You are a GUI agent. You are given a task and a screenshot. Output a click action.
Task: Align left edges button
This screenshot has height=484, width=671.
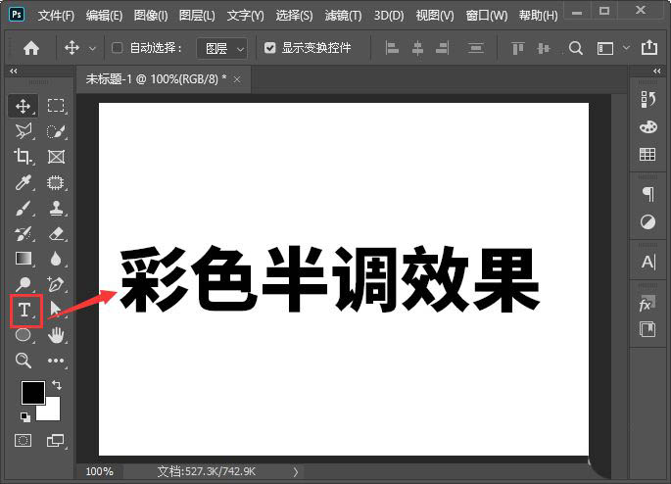click(x=392, y=47)
